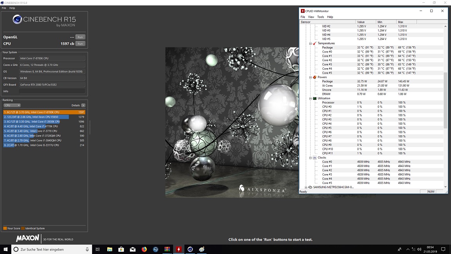Select ranking entry Core i7-3930K
451x254 pixels.
[x=44, y=122]
